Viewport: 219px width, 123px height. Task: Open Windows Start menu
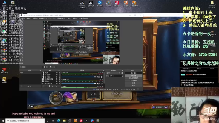3,121
